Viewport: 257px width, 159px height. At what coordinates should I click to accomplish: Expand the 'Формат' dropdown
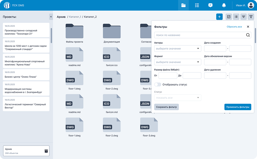177,62
